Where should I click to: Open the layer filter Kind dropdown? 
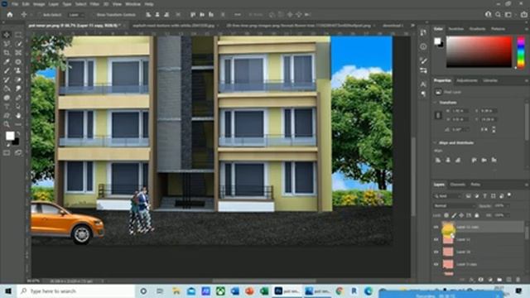(448, 196)
